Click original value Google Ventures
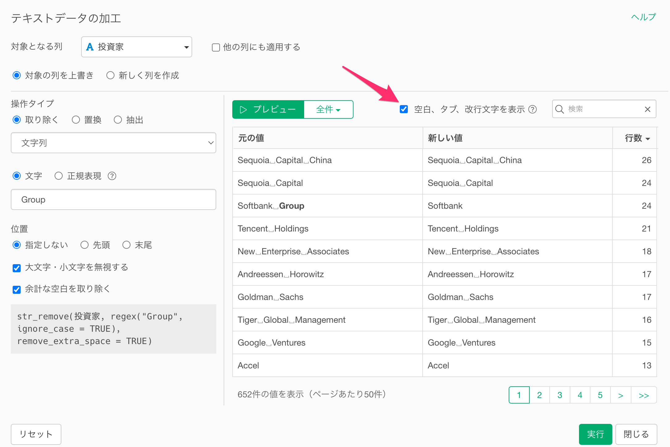The height and width of the screenshot is (447, 670). tap(271, 343)
